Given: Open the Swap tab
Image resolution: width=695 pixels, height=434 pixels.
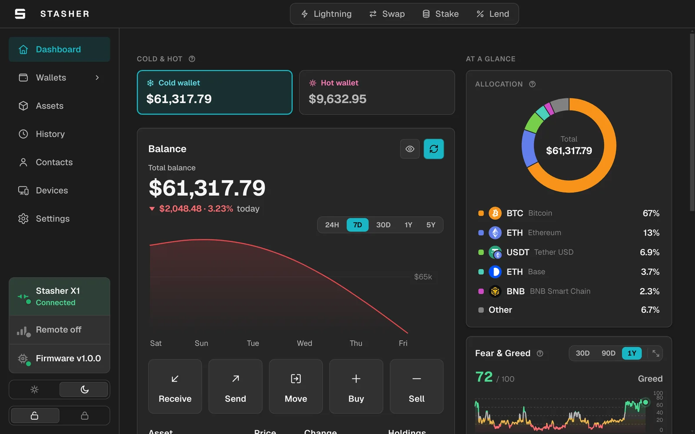Looking at the screenshot, I should click(387, 14).
